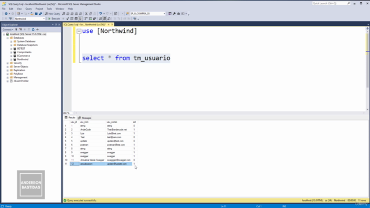Screen dimensions: 370x208
Task: Expand the BDTEST database node
Action: tap(11, 49)
